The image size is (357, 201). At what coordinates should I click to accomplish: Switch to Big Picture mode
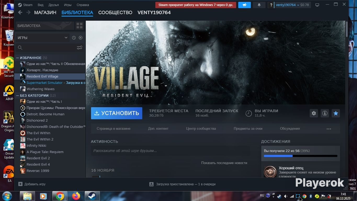[317, 5]
